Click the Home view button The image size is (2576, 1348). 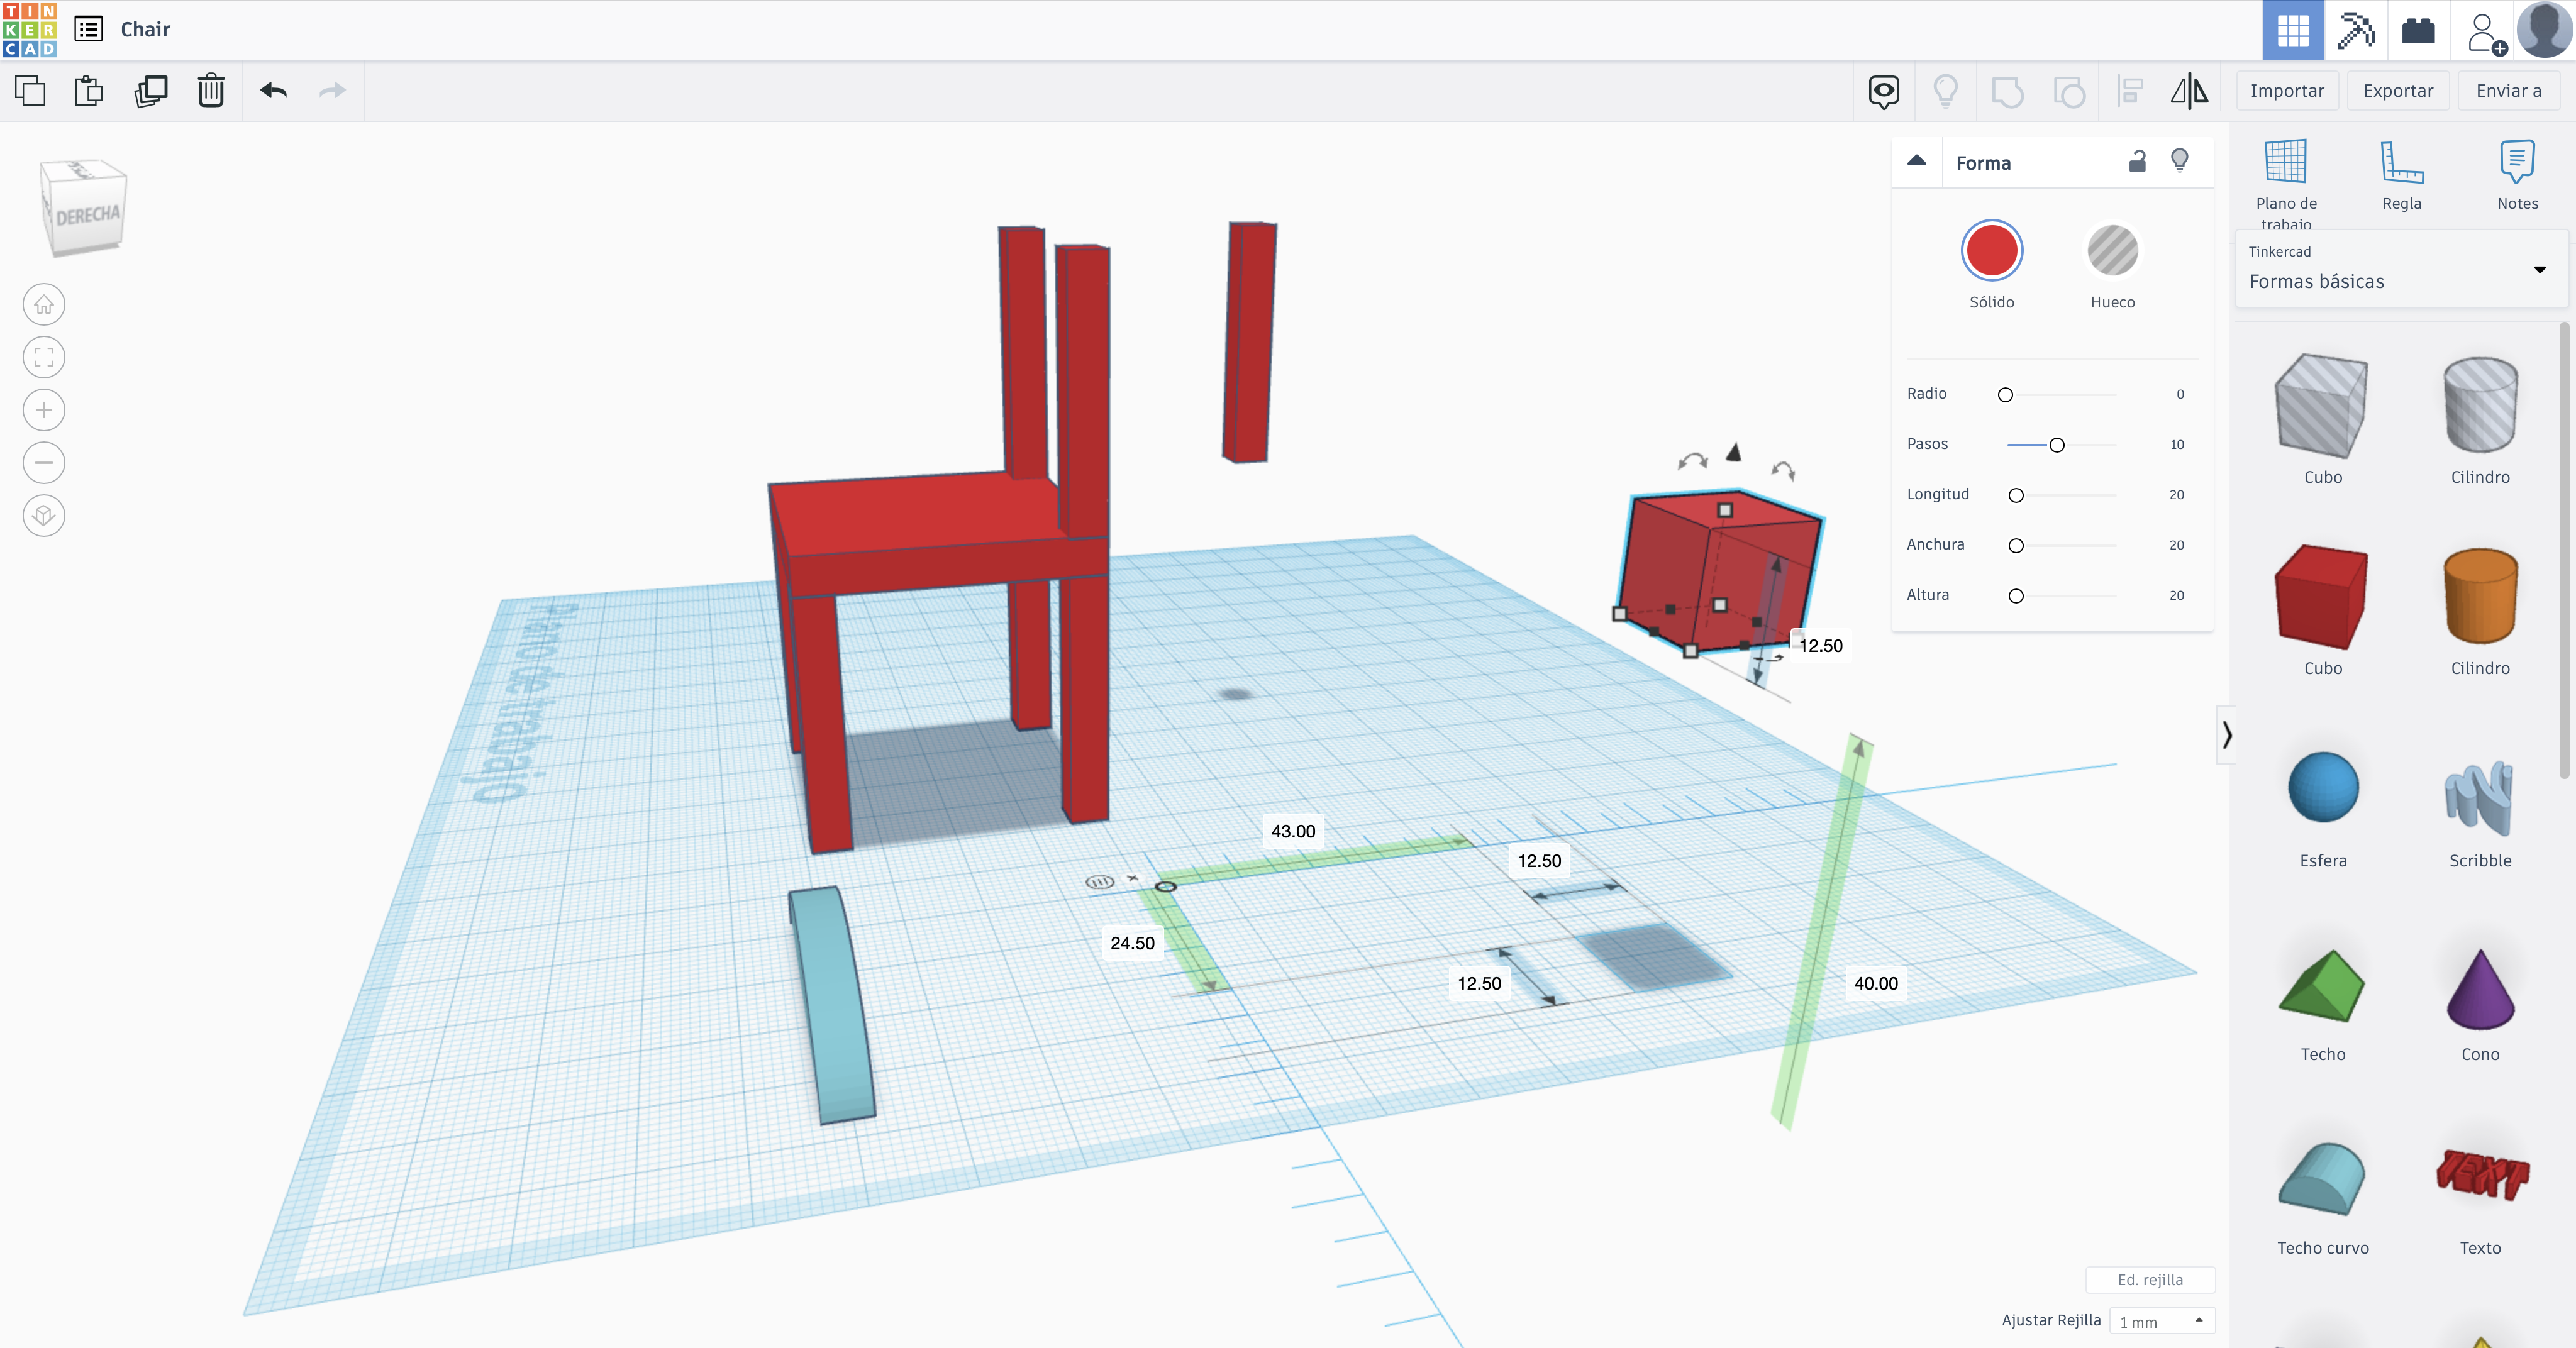coord(44,305)
